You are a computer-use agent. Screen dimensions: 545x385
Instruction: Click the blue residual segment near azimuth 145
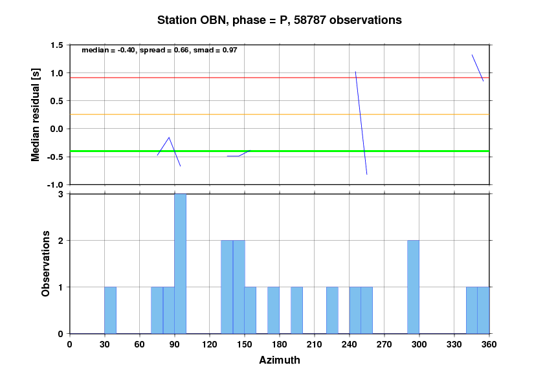[x=239, y=156]
